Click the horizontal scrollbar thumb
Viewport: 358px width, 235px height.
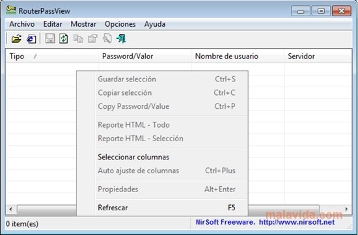coord(168,209)
